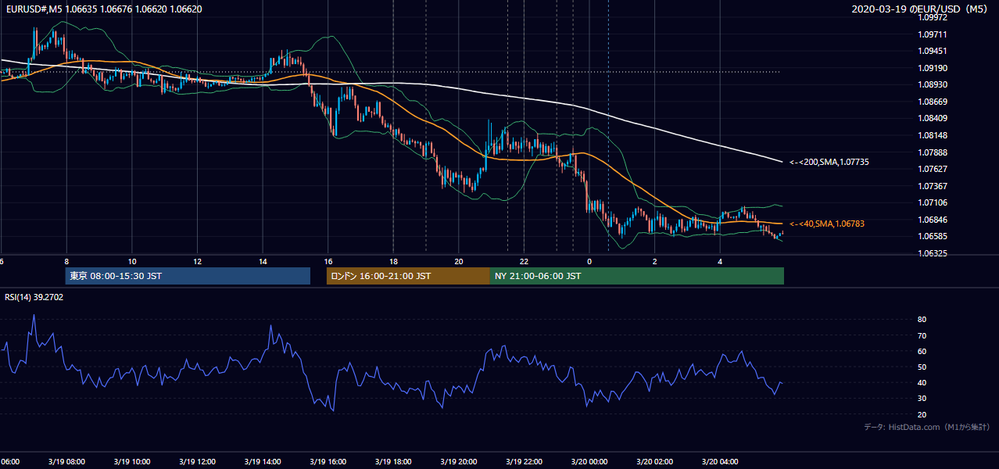Click the RSI(14) 39.2702 indicator label
The width and height of the screenshot is (999, 469).
click(34, 297)
